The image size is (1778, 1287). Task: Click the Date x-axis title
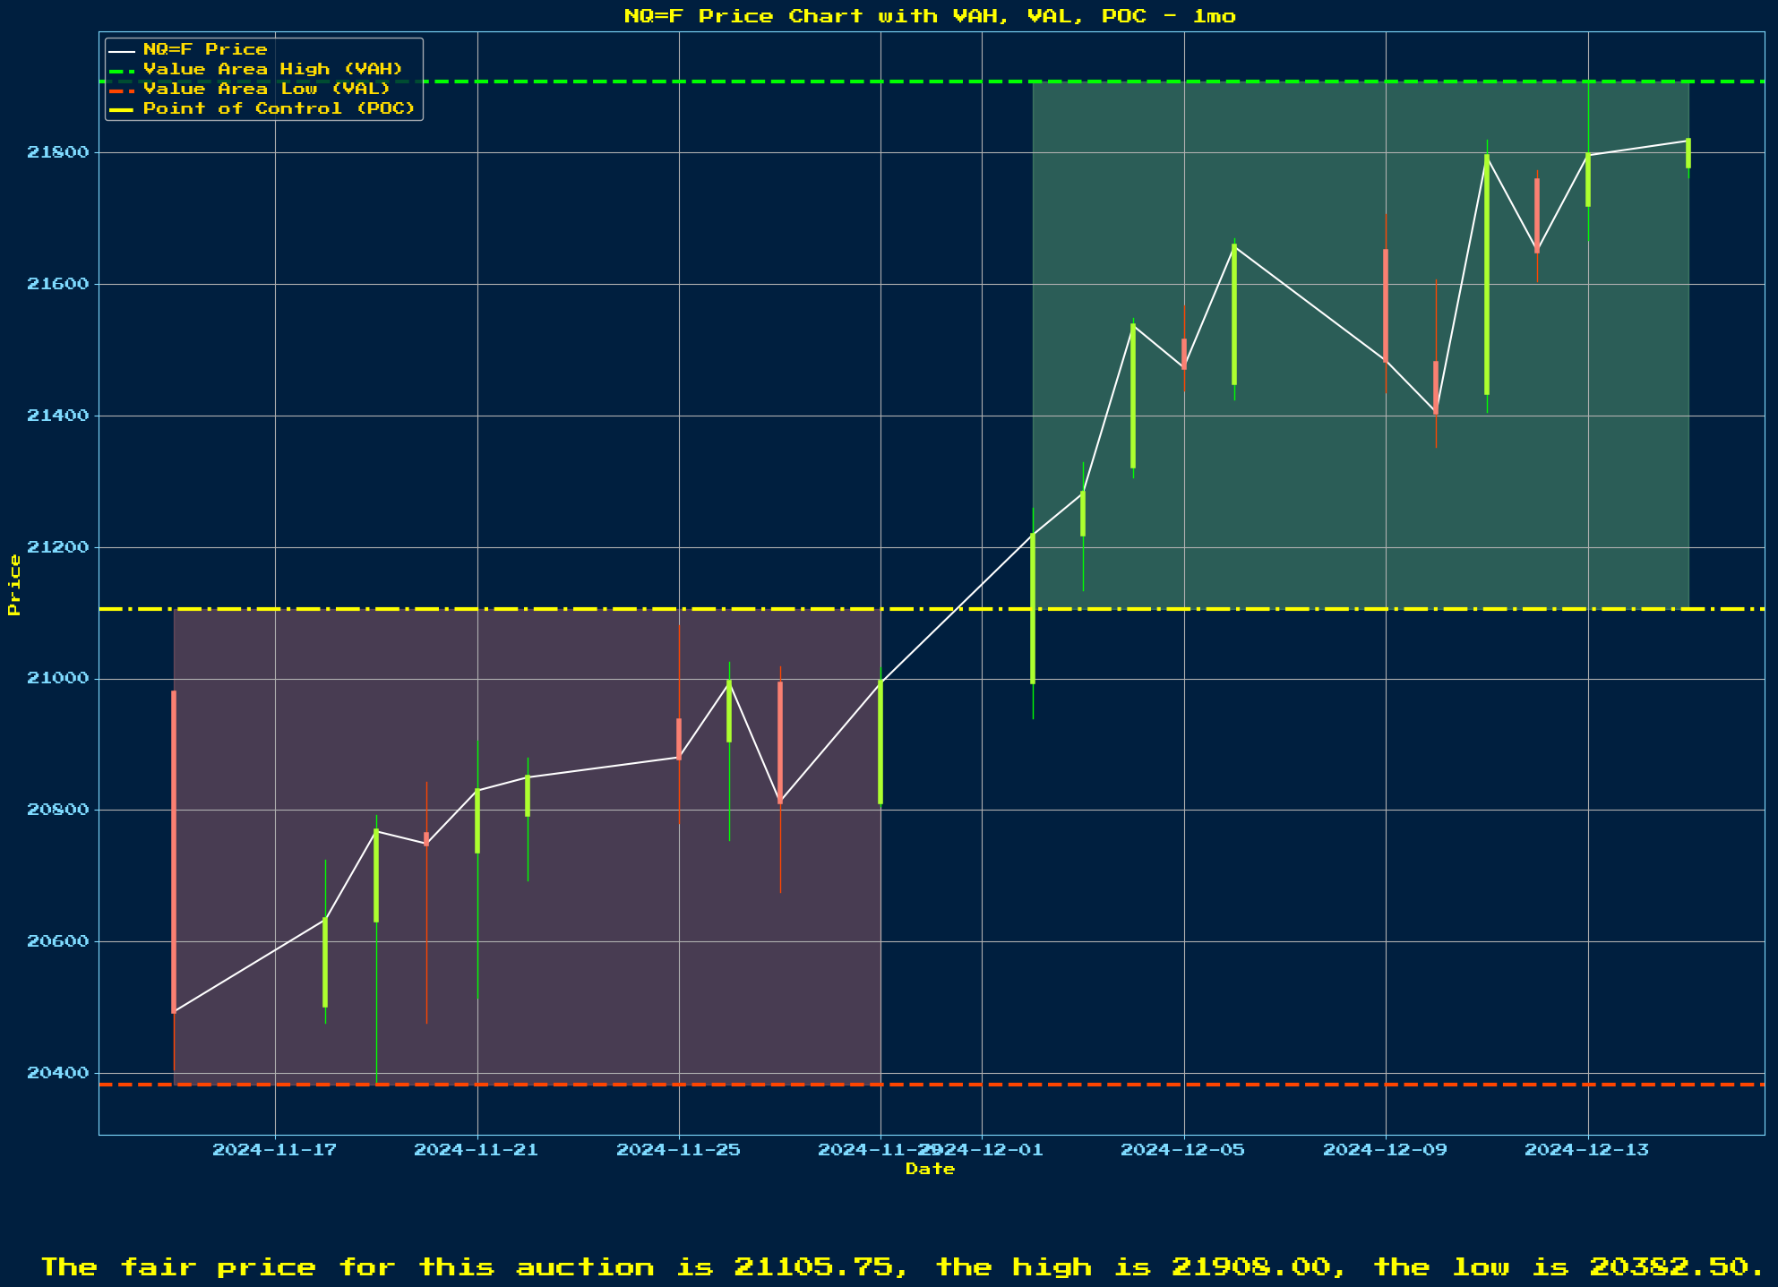pyautogui.click(x=930, y=1169)
